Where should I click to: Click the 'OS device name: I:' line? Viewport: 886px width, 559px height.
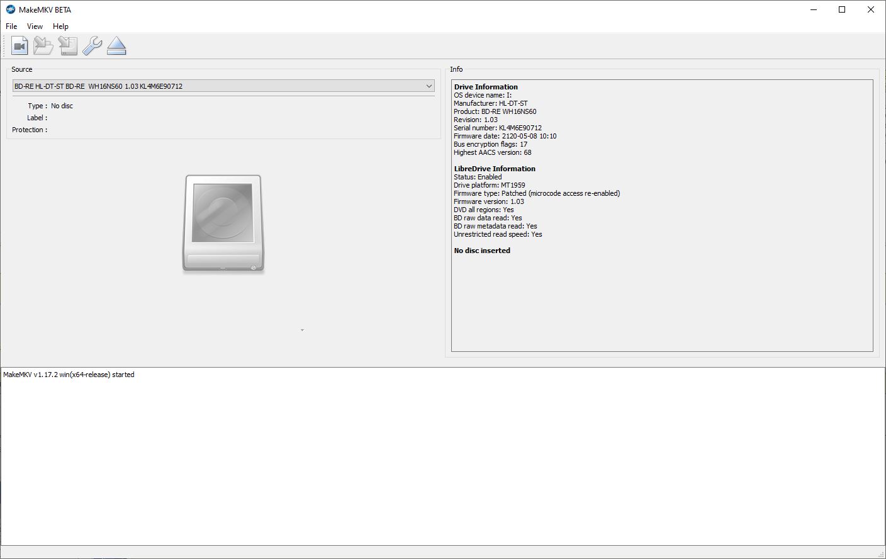tap(483, 95)
